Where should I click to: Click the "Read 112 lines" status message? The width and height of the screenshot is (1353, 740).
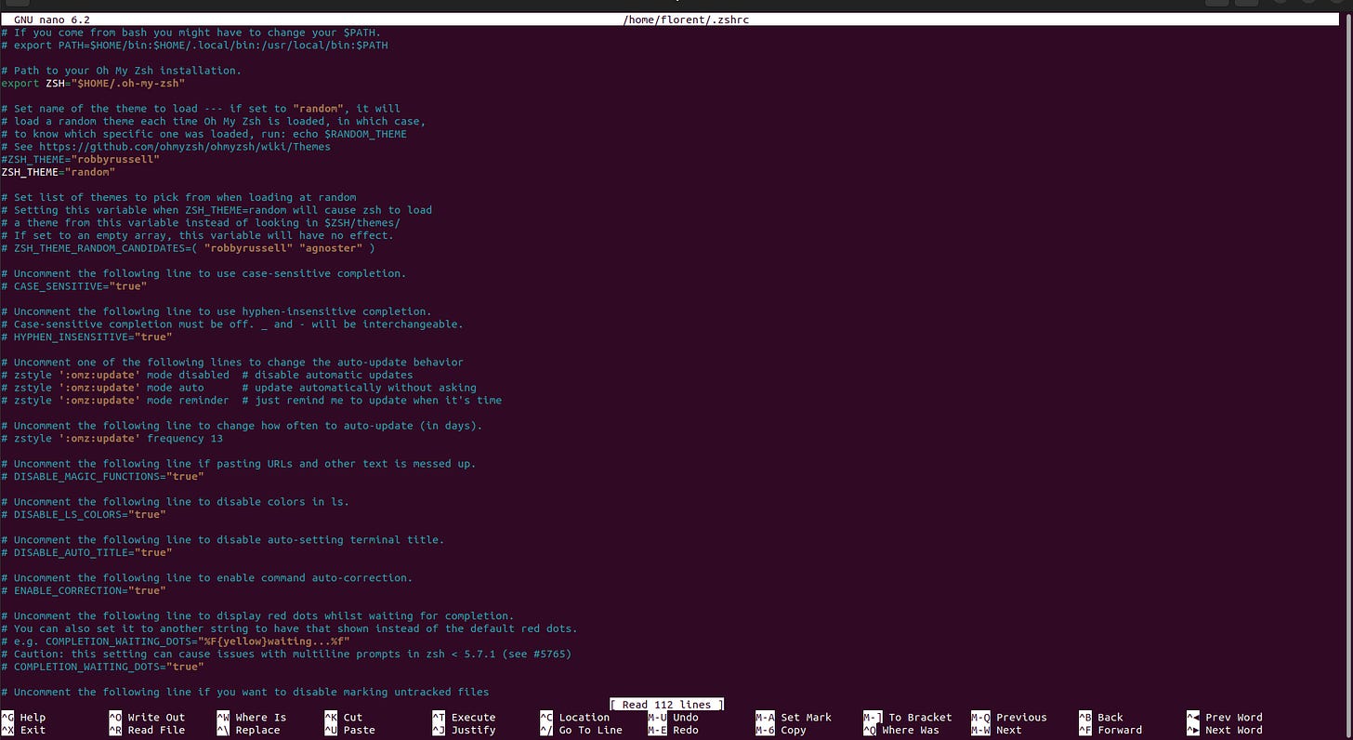667,705
